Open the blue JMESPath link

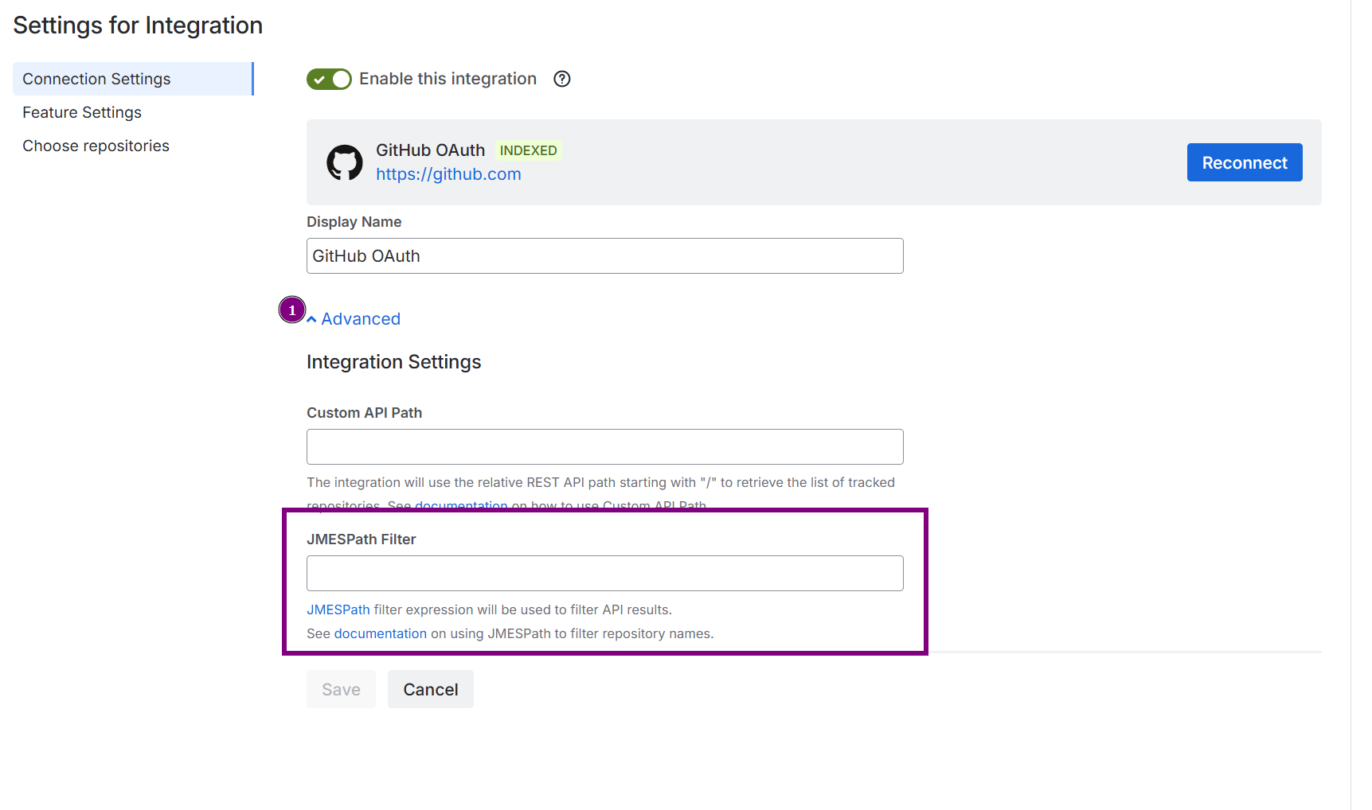(x=338, y=609)
